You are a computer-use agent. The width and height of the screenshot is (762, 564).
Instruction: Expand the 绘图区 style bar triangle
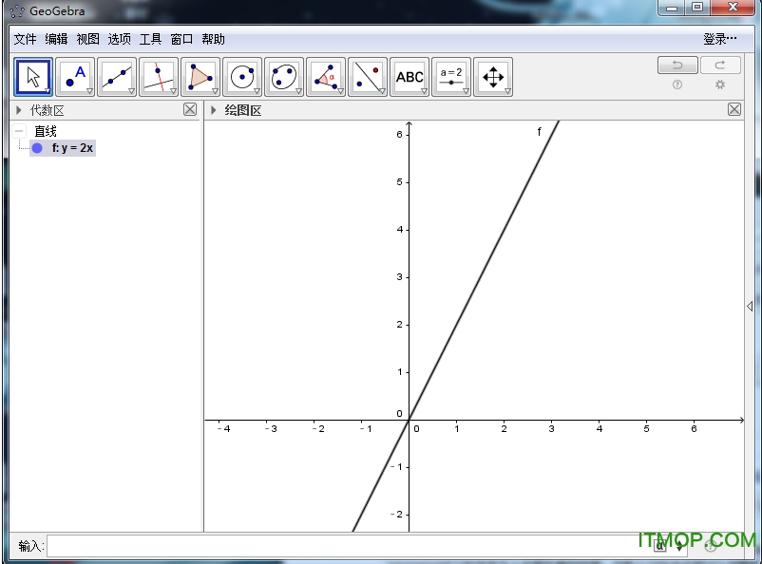(214, 110)
